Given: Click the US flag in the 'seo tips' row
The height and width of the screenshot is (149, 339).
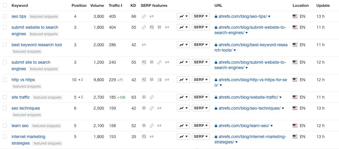Looking at the screenshot, I should (x=295, y=16).
